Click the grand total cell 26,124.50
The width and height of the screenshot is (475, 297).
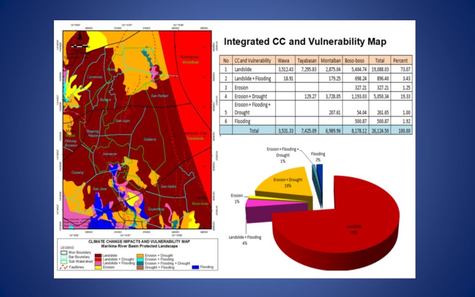pyautogui.click(x=380, y=131)
